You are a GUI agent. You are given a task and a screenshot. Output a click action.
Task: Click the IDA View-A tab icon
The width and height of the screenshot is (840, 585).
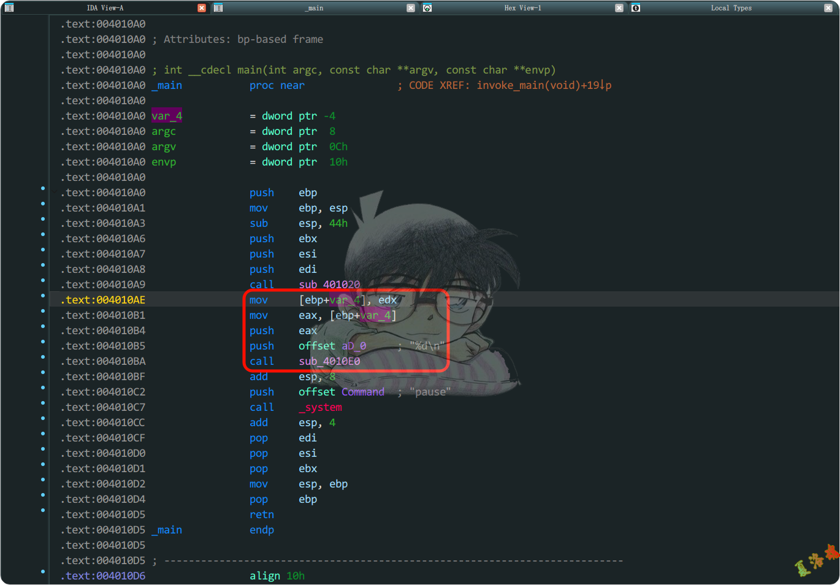[9, 8]
